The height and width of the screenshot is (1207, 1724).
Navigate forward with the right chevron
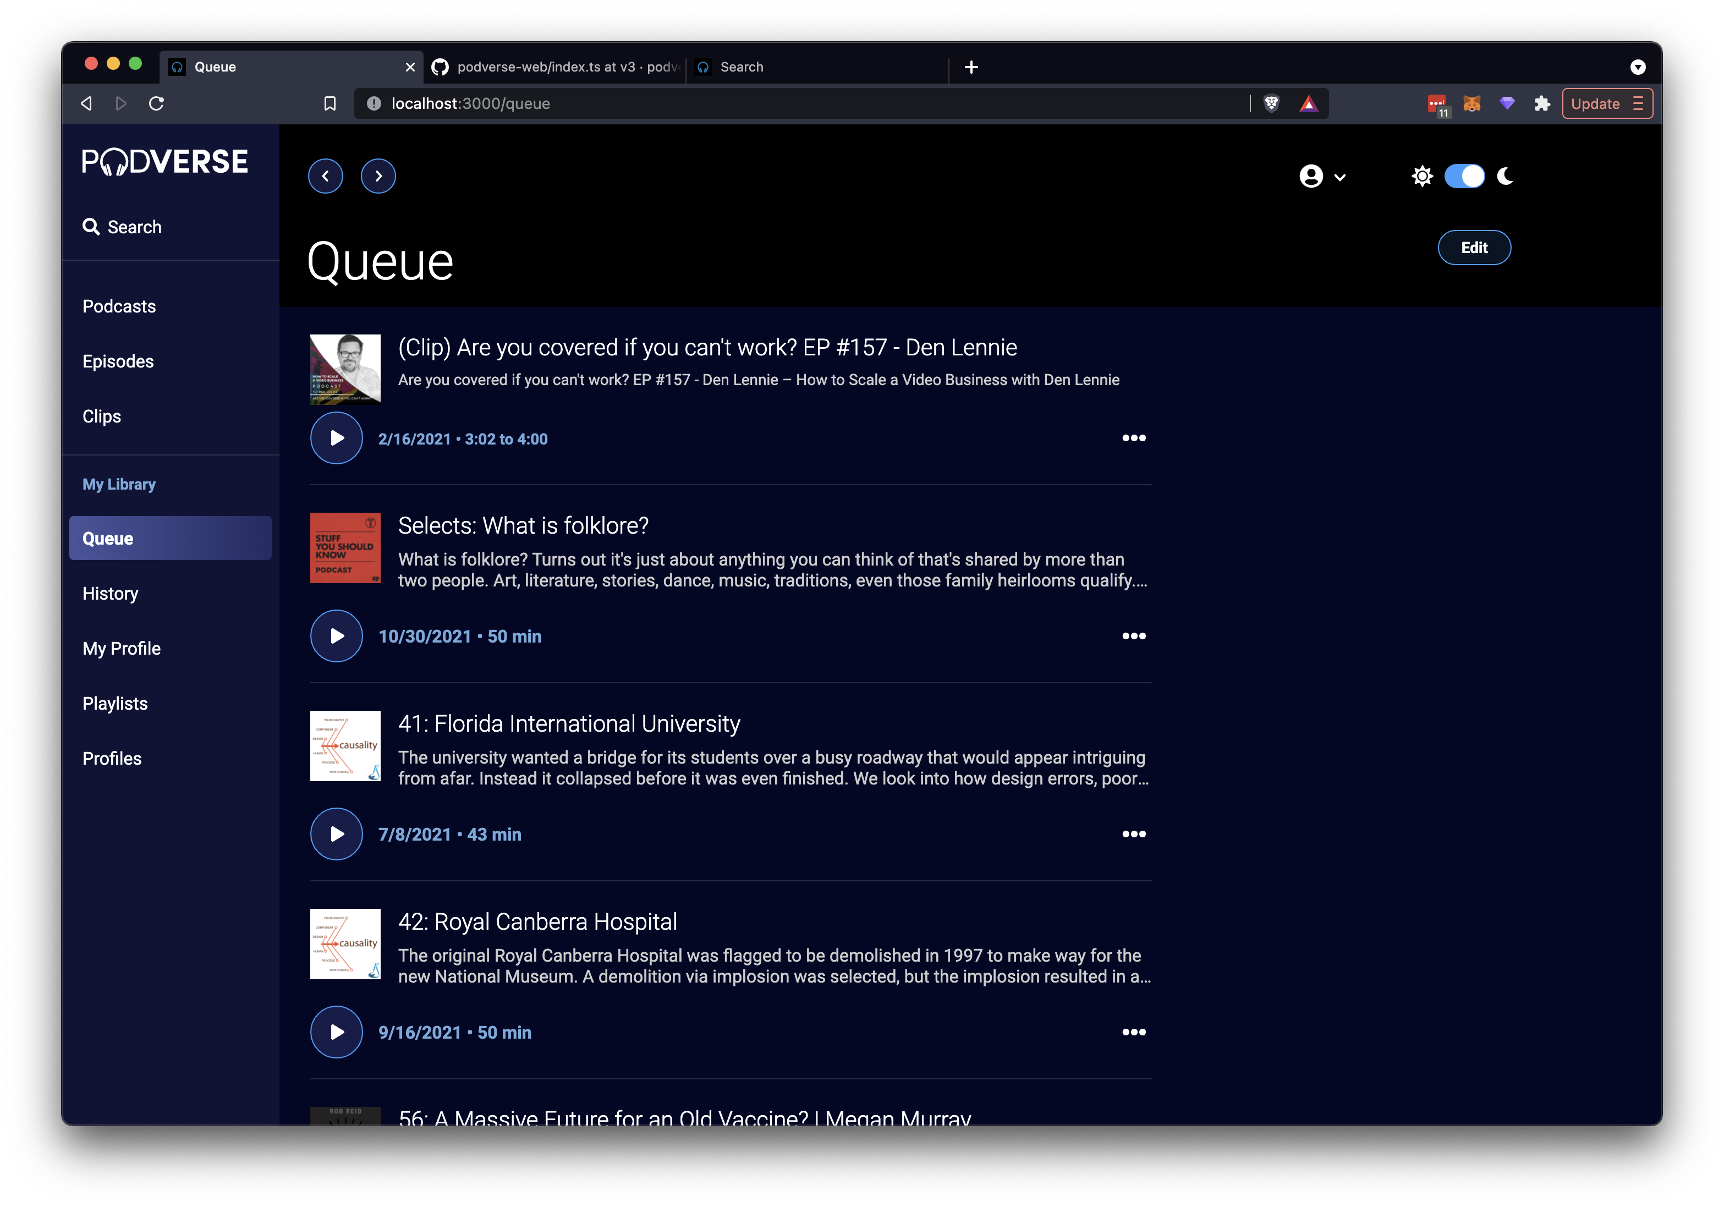378,175
